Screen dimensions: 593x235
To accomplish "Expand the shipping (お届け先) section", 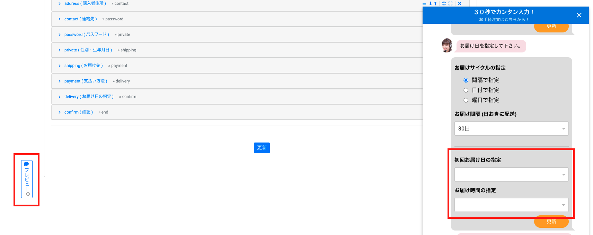I will click(83, 66).
